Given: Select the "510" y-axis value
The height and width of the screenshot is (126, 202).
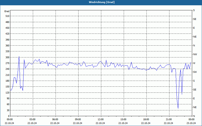Looking at the screenshot, I should [8, 16].
